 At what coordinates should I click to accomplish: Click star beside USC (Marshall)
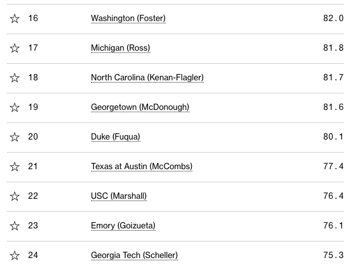tap(15, 197)
